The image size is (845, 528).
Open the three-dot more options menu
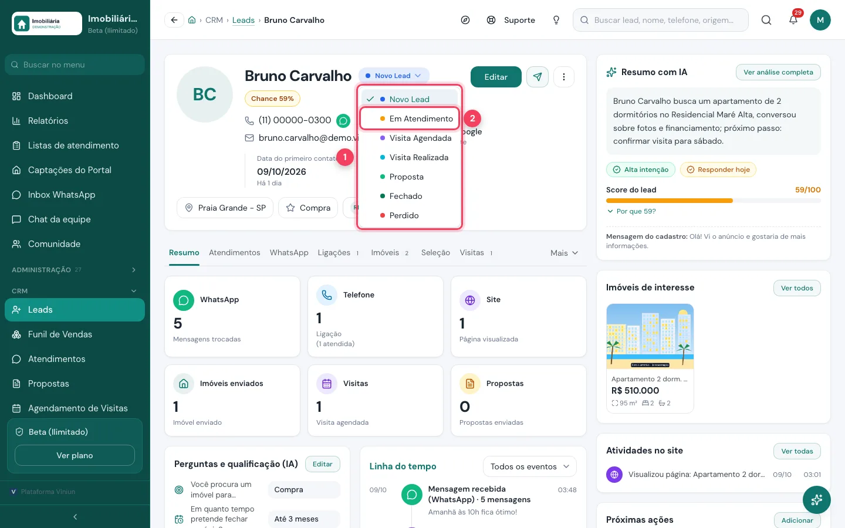(x=564, y=77)
